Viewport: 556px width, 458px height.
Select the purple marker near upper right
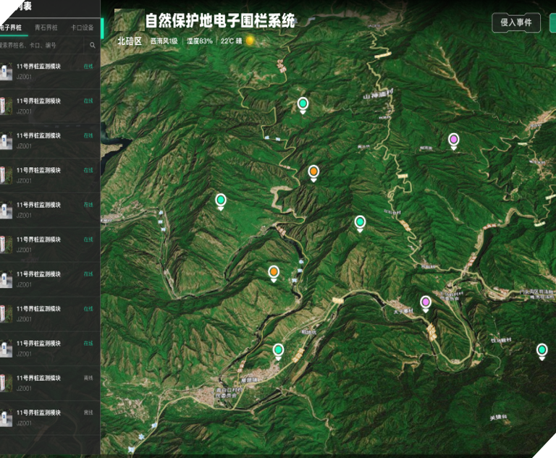coord(453,141)
